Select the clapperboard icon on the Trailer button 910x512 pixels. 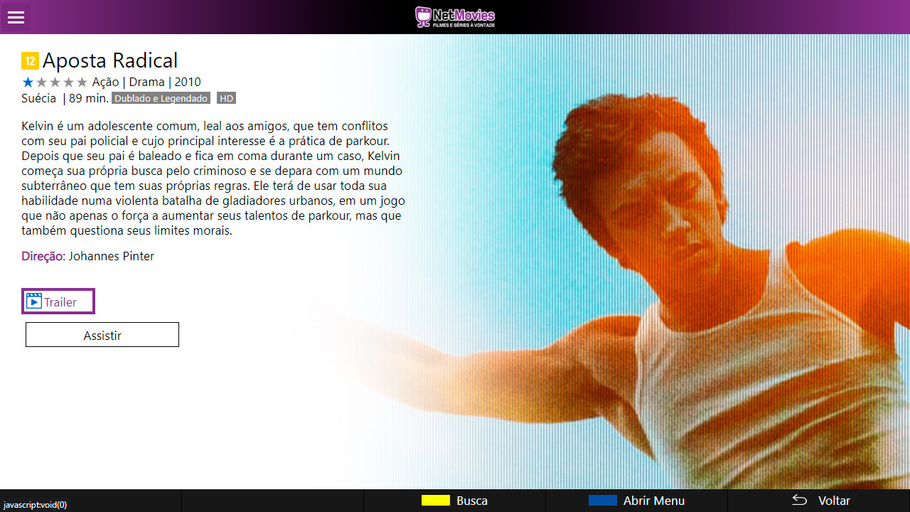(x=35, y=301)
